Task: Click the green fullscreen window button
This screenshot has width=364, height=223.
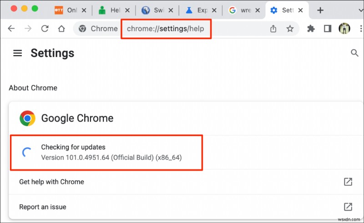Action: point(35,9)
